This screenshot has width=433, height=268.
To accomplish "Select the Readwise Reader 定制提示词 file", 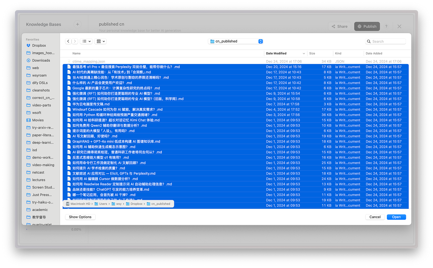I will tap(236, 184).
